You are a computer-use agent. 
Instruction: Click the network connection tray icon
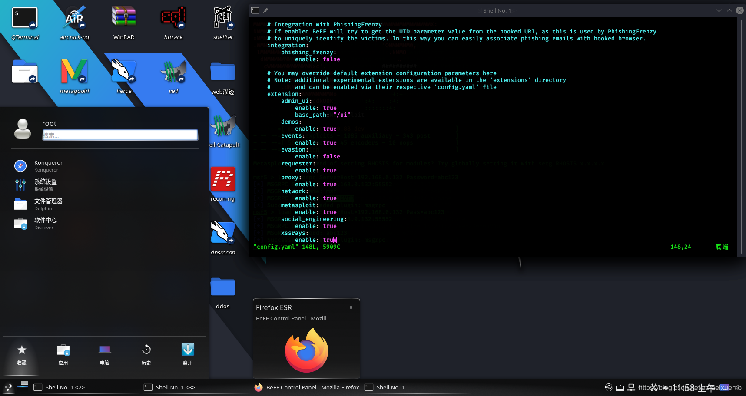point(631,387)
